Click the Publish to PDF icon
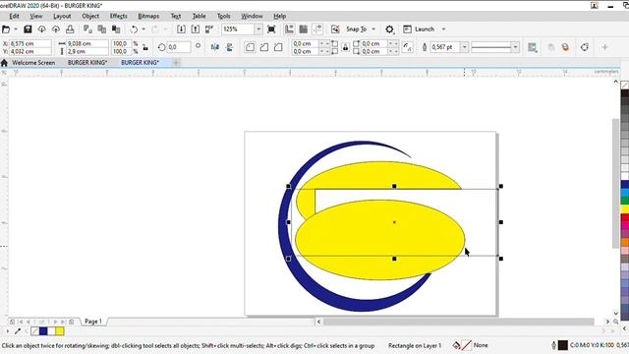This screenshot has width=629, height=354. point(209,29)
